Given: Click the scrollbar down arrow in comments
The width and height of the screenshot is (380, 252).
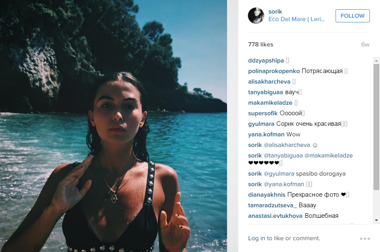Looking at the screenshot, I should click(376, 220).
